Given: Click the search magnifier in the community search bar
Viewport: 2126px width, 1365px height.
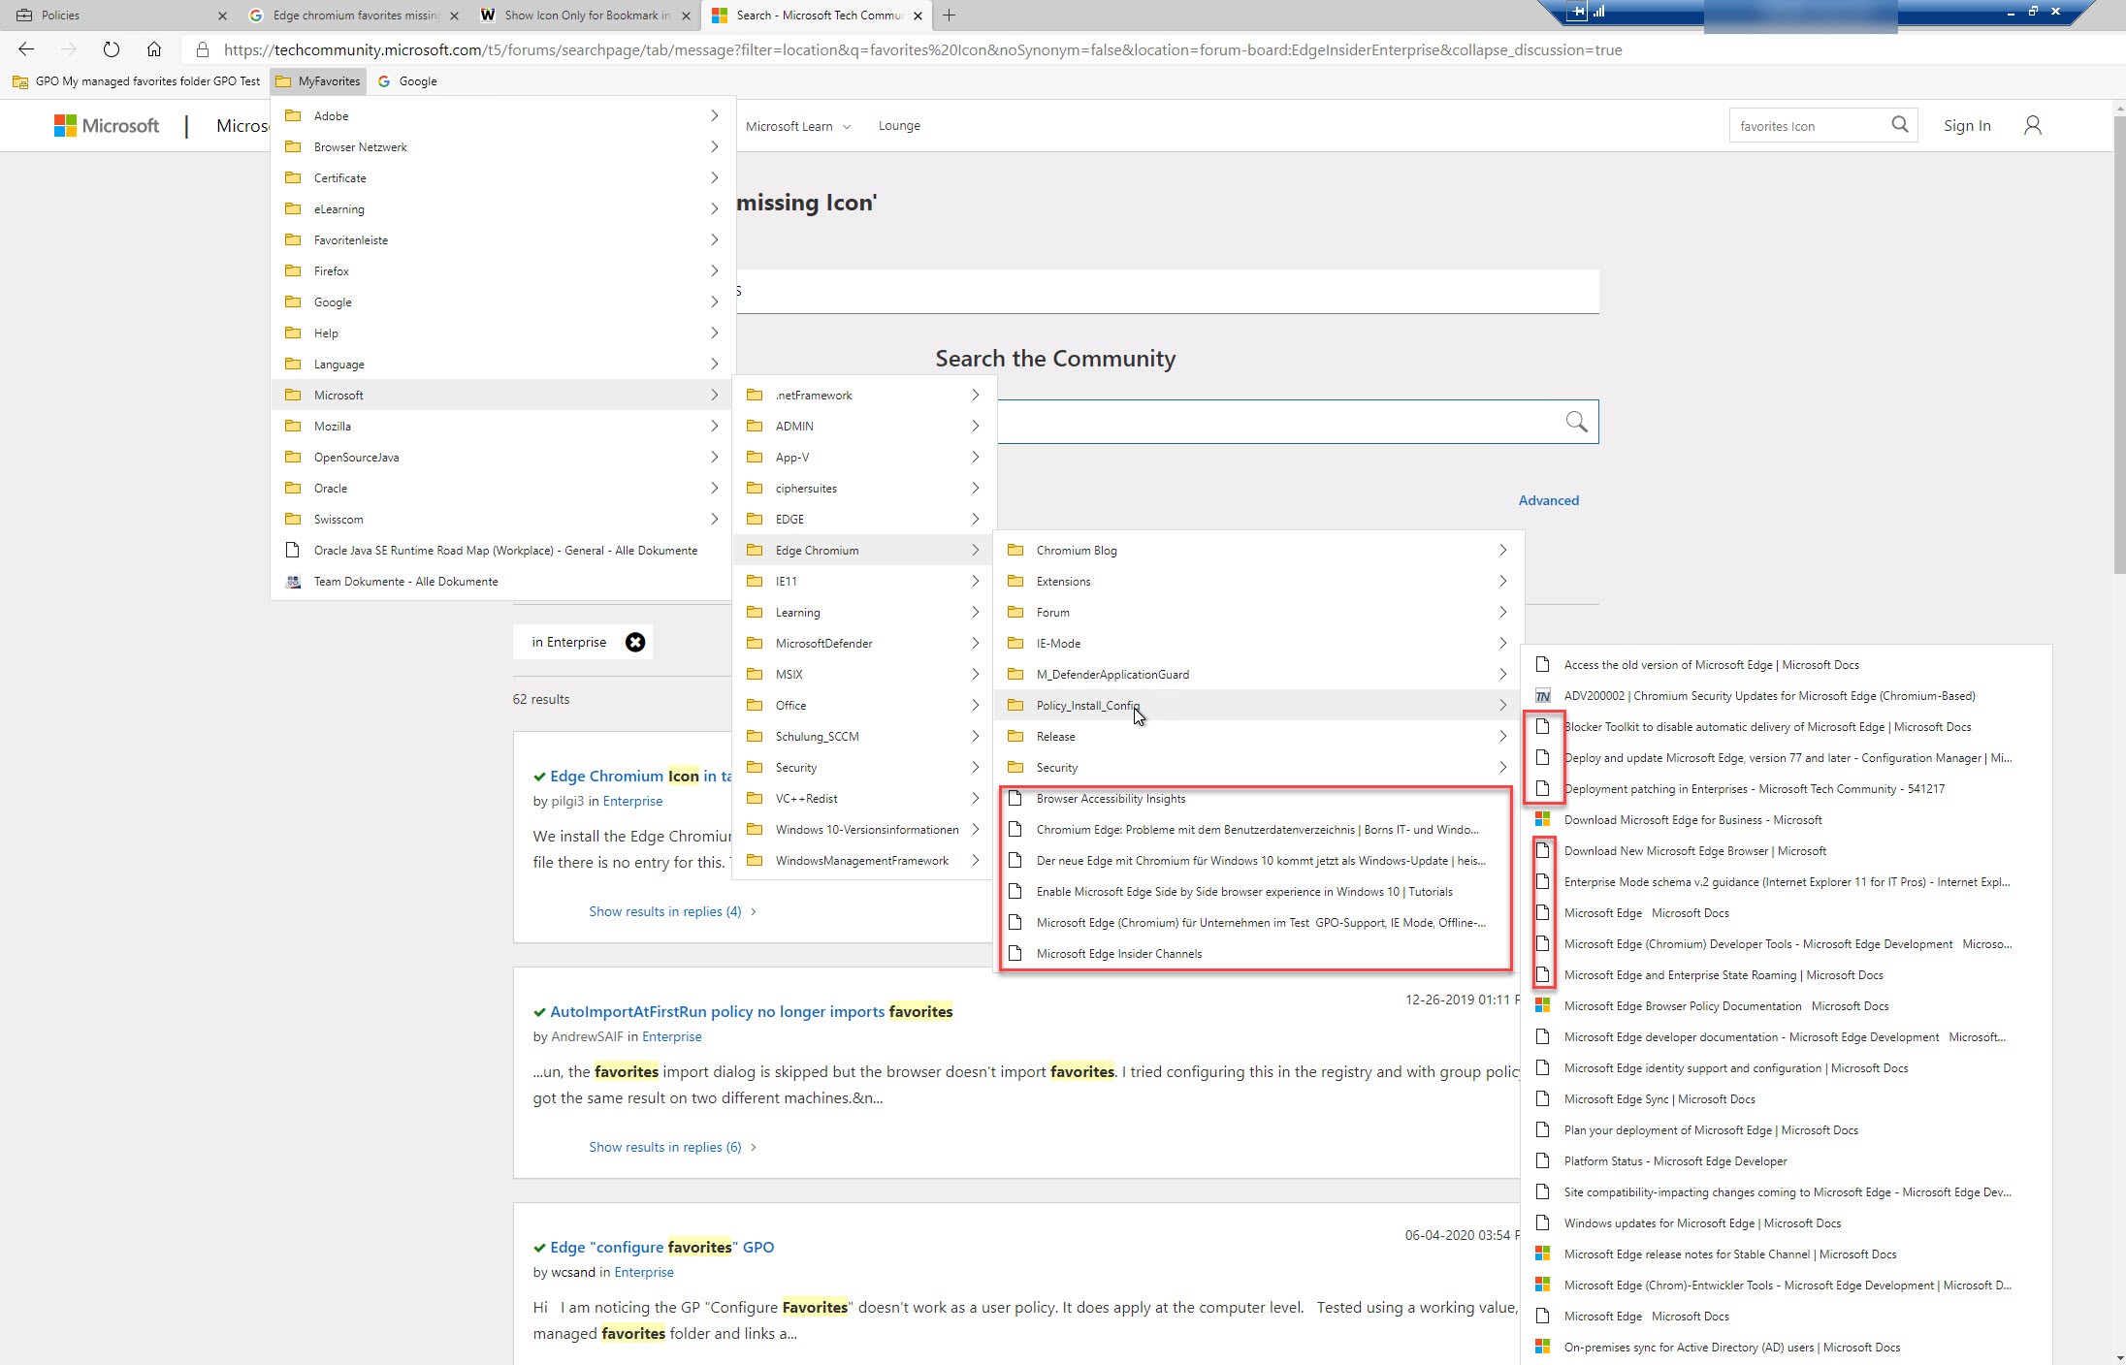Looking at the screenshot, I should (1577, 421).
